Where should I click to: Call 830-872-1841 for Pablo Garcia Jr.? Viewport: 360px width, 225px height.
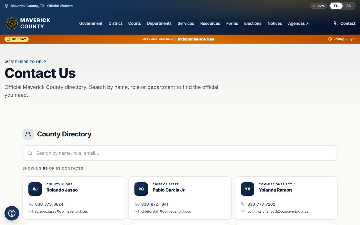[155, 204]
